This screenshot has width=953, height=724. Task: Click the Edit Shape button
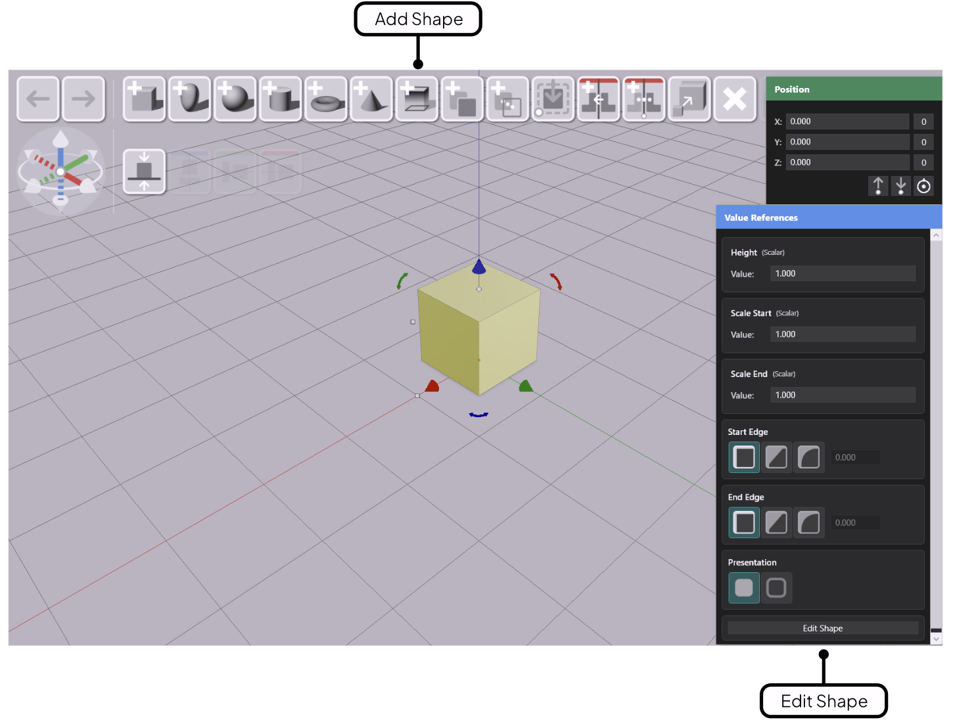pyautogui.click(x=823, y=628)
